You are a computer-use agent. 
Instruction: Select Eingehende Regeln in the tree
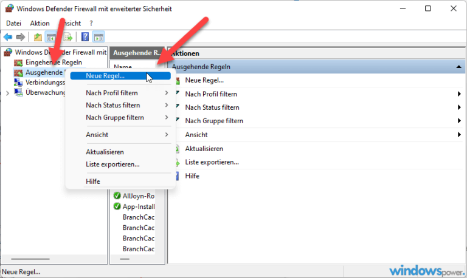[x=54, y=63]
